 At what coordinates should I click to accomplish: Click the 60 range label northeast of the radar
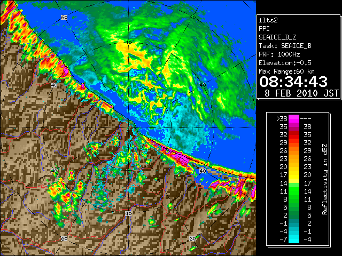pyautogui.click(x=192, y=18)
